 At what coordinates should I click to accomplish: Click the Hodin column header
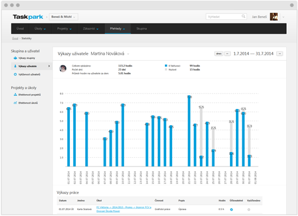tap(222, 201)
